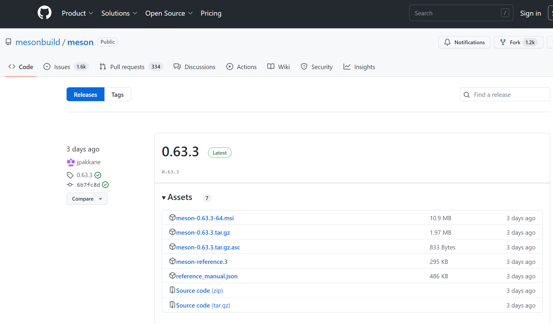The height and width of the screenshot is (324, 553).
Task: Open the Security tab
Action: (317, 67)
